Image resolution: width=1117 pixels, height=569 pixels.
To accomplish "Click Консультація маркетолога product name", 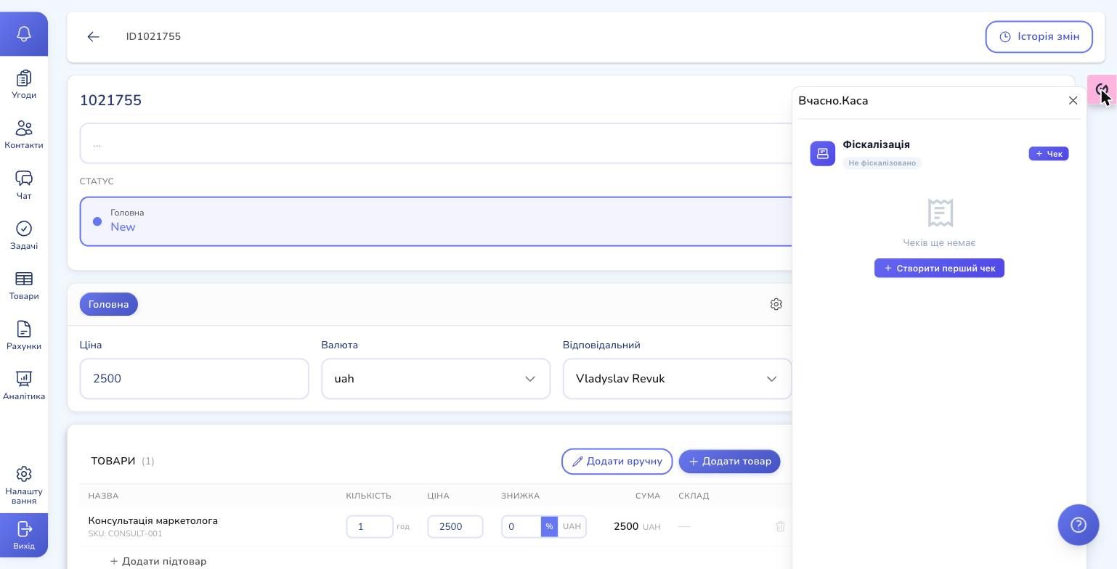I will pyautogui.click(x=153, y=520).
